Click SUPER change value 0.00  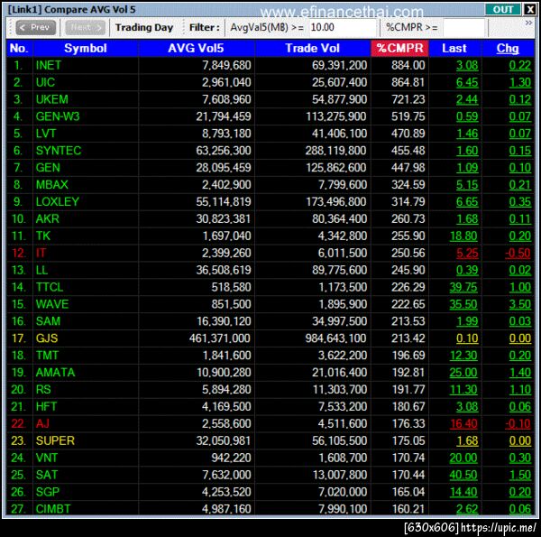[x=520, y=441]
